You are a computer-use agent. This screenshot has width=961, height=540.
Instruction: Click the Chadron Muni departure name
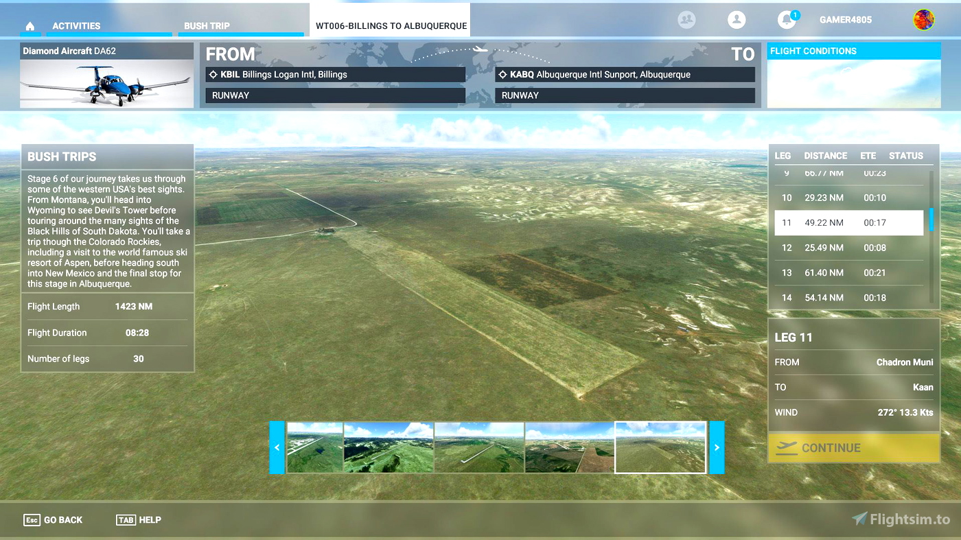(x=905, y=362)
